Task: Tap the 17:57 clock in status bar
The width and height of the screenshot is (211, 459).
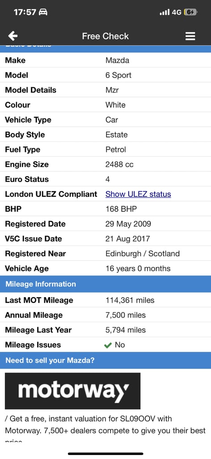Action: click(x=25, y=12)
